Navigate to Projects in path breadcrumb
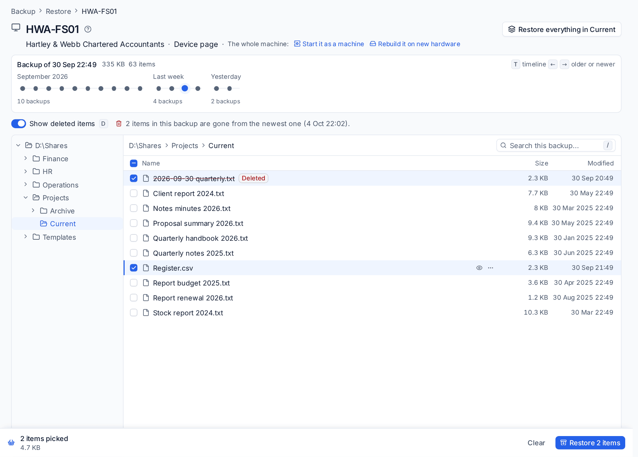The image size is (638, 457). pyautogui.click(x=185, y=146)
